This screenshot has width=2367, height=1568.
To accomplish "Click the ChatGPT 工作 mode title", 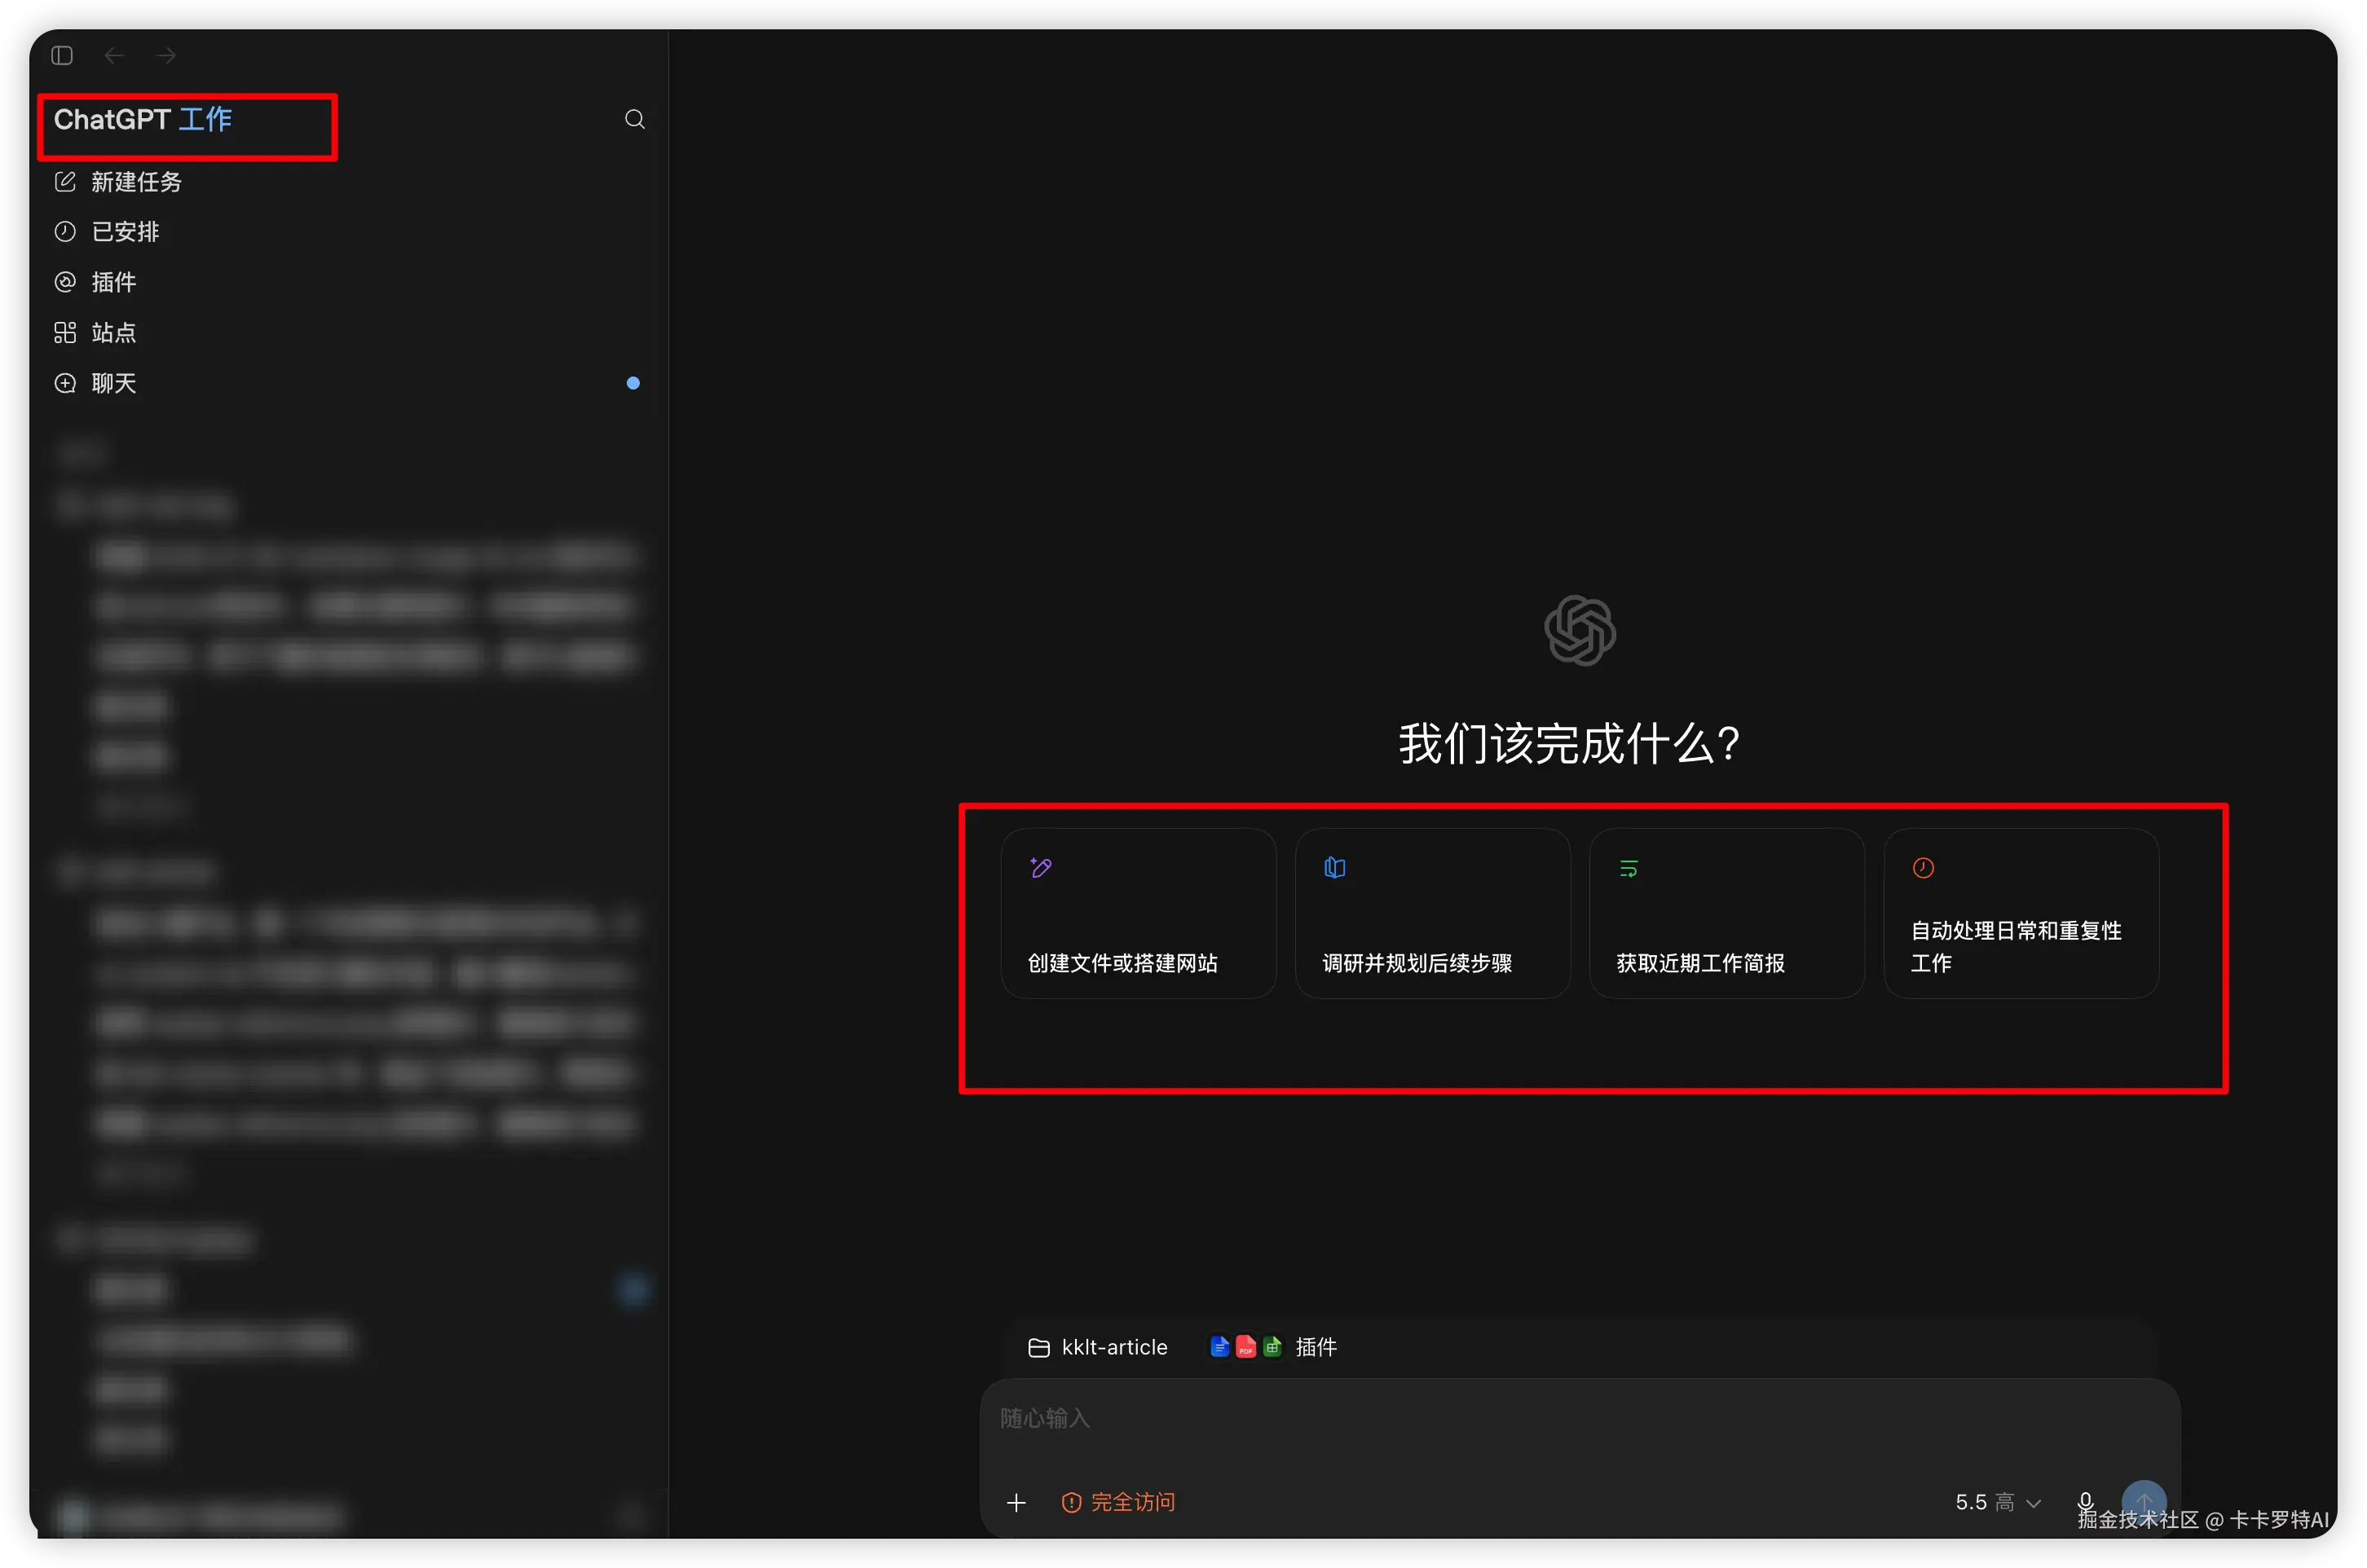I will (143, 120).
